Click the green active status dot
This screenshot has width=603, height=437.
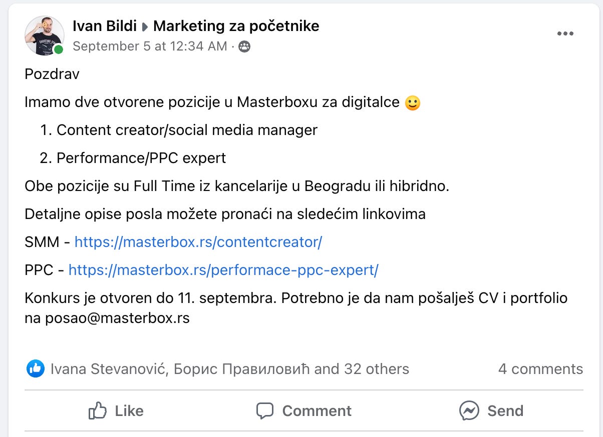(59, 50)
